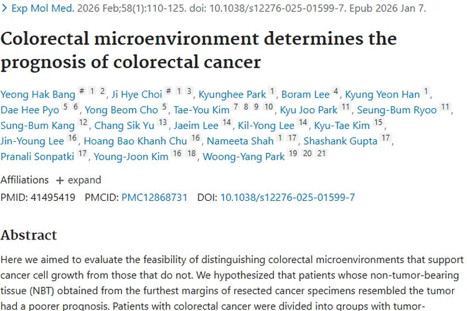467x311 pixels.
Task: Click affiliation superscript 4 beside Boram Lee
Action: pos(336,93)
